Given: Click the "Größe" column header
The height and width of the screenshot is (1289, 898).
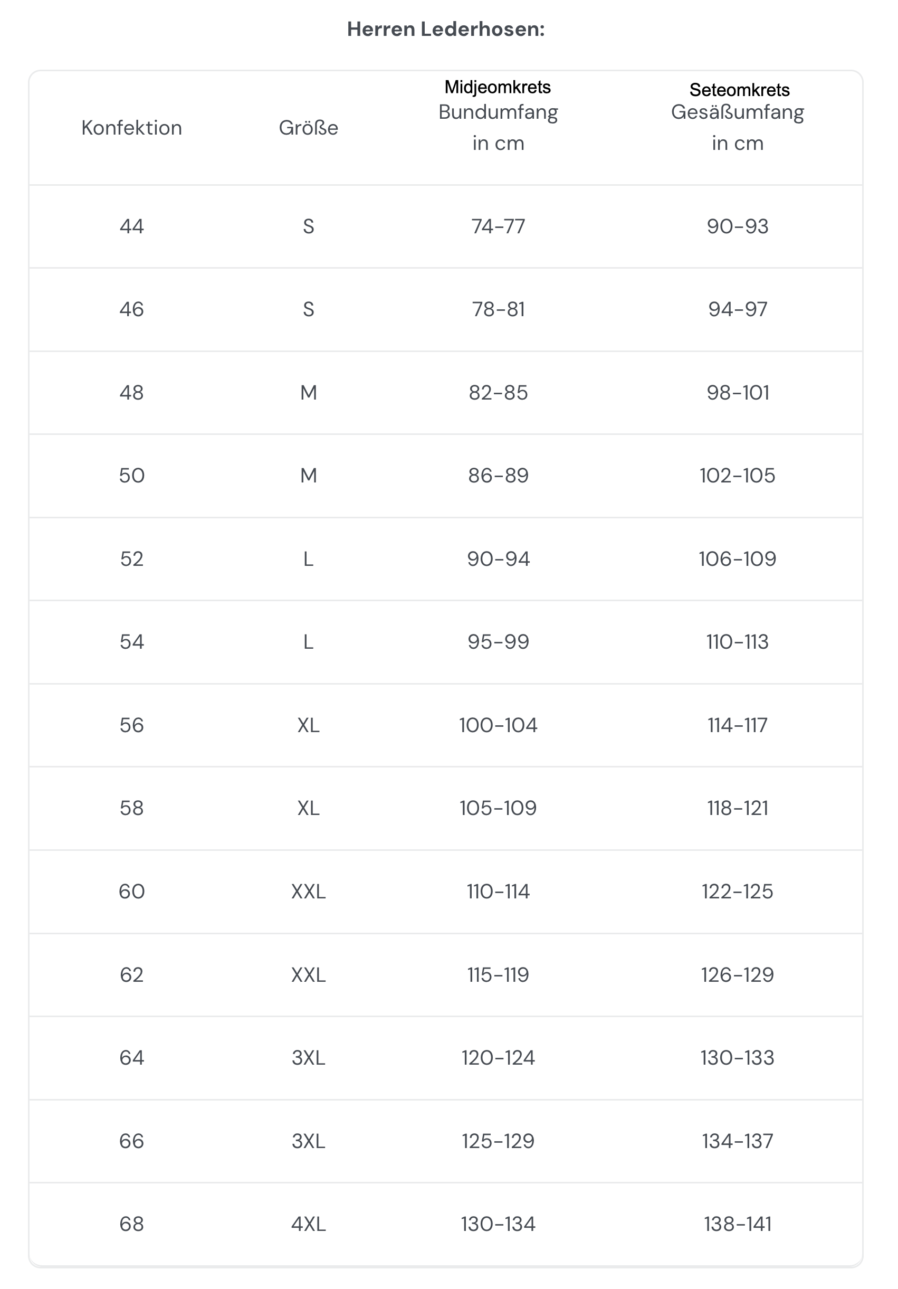Looking at the screenshot, I should tap(308, 128).
